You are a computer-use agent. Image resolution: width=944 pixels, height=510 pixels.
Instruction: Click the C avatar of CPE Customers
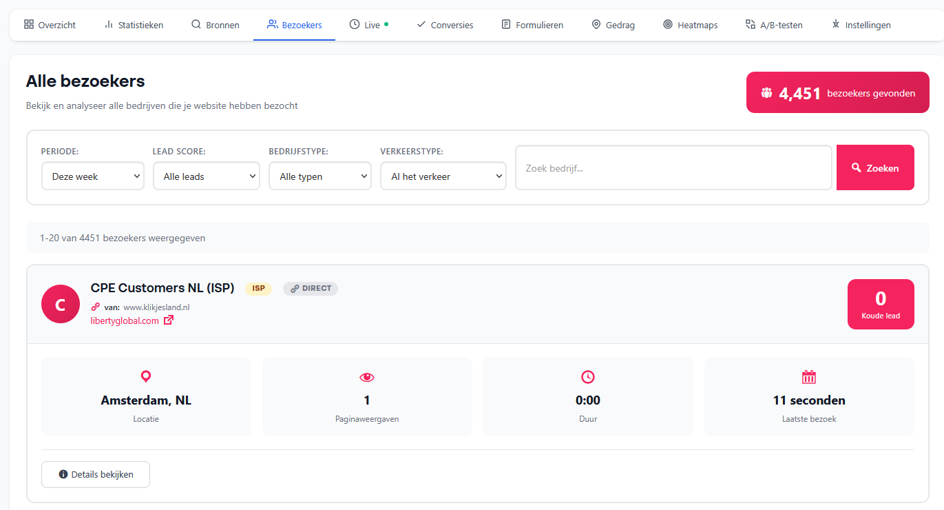pos(61,303)
